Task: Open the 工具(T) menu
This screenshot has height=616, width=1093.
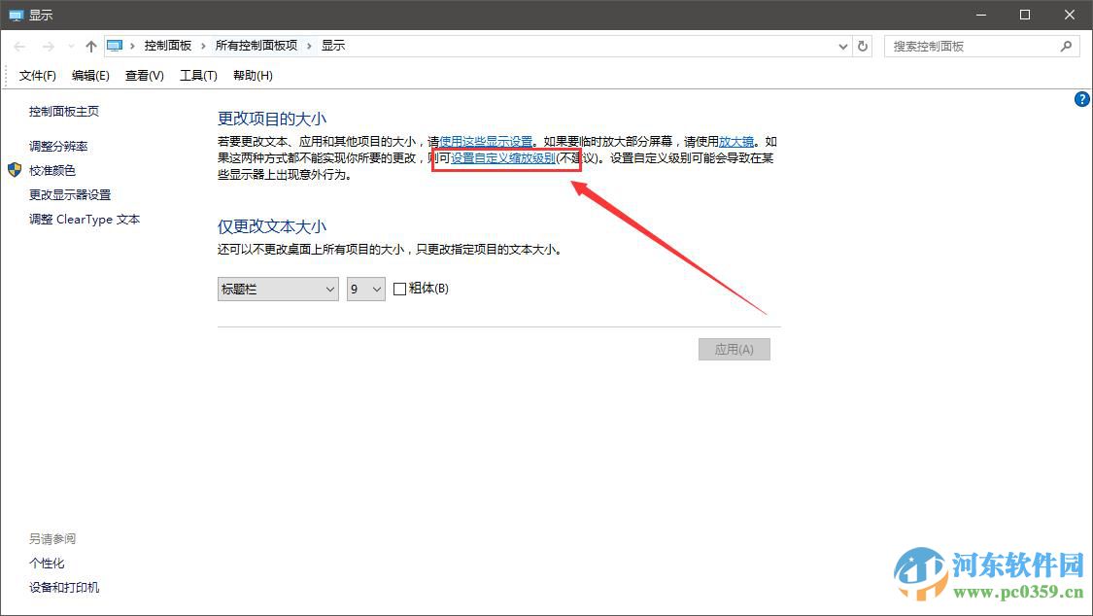Action: (x=197, y=75)
